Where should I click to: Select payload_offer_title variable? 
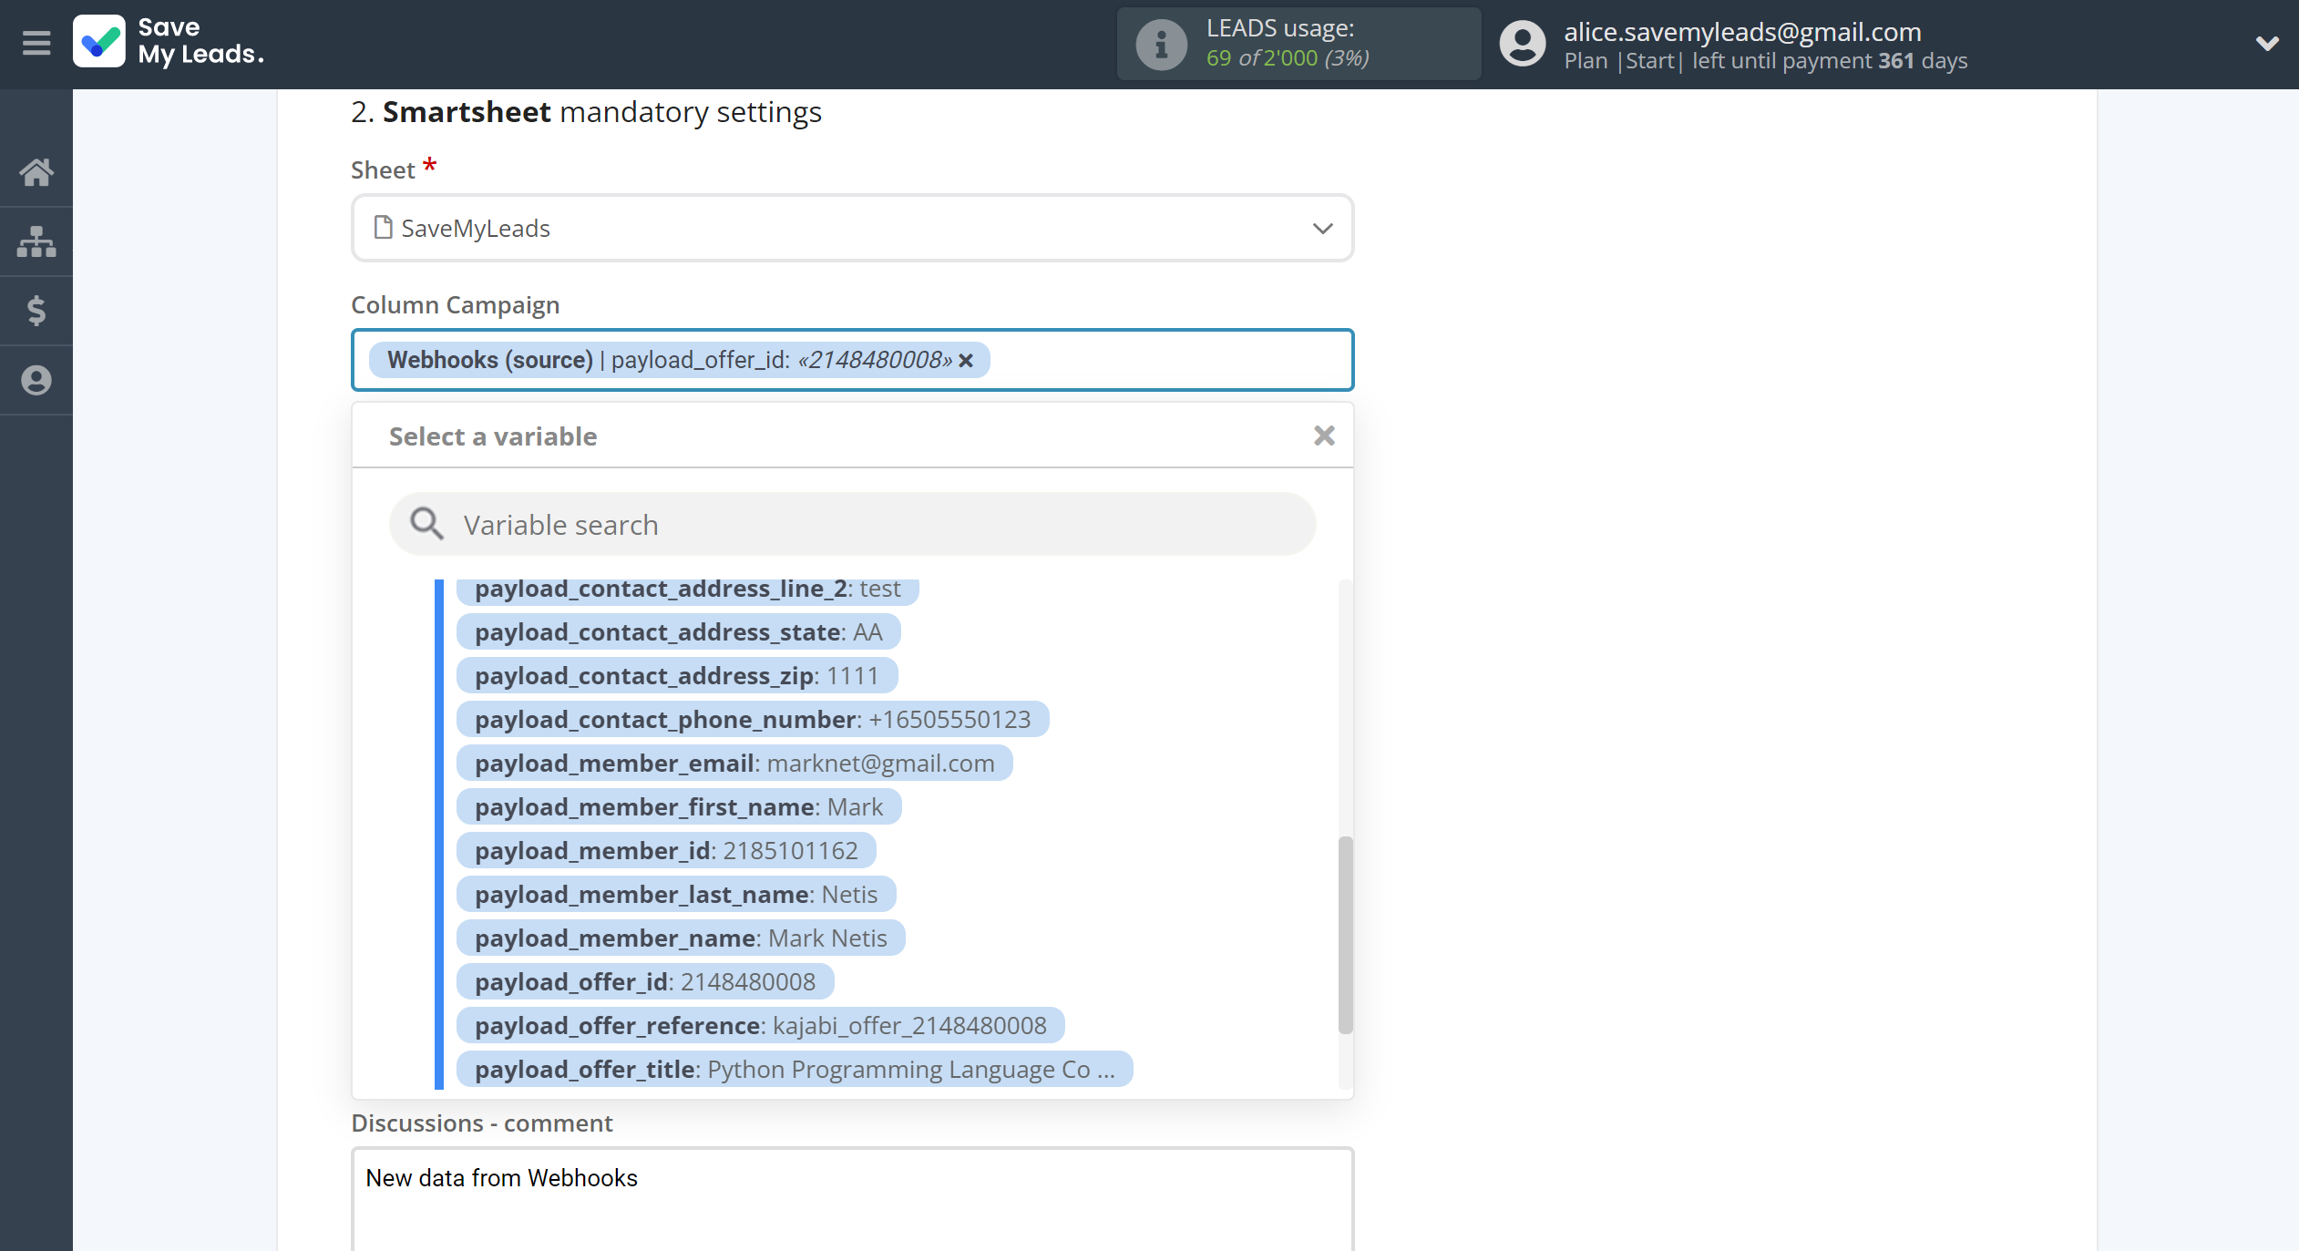click(795, 1070)
